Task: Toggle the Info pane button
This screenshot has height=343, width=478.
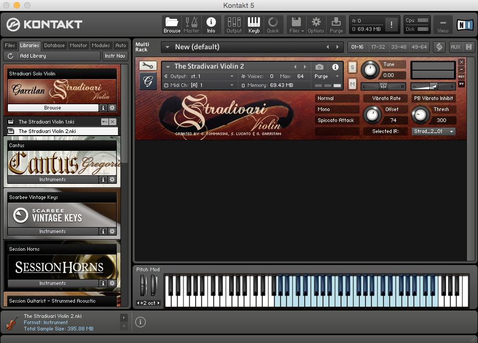Action: pos(211,25)
